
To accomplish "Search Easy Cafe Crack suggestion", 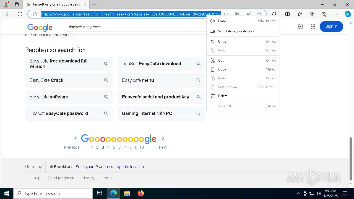I will [x=69, y=80].
